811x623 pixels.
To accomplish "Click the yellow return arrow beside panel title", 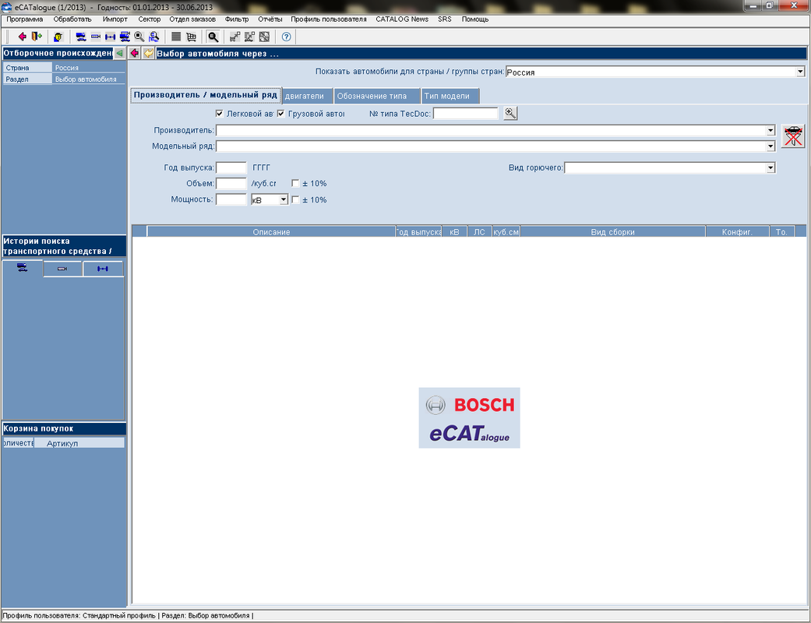I will pos(149,53).
